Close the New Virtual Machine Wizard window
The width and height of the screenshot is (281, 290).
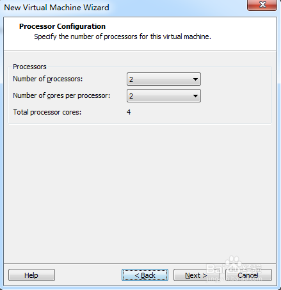point(262,4)
